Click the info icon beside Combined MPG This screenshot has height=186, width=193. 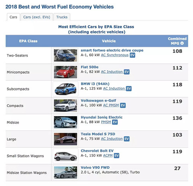[182, 43]
